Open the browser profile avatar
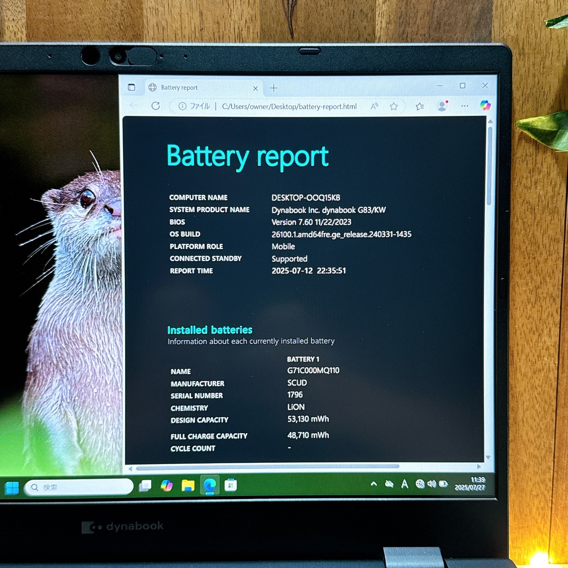The height and width of the screenshot is (568, 568). [442, 106]
